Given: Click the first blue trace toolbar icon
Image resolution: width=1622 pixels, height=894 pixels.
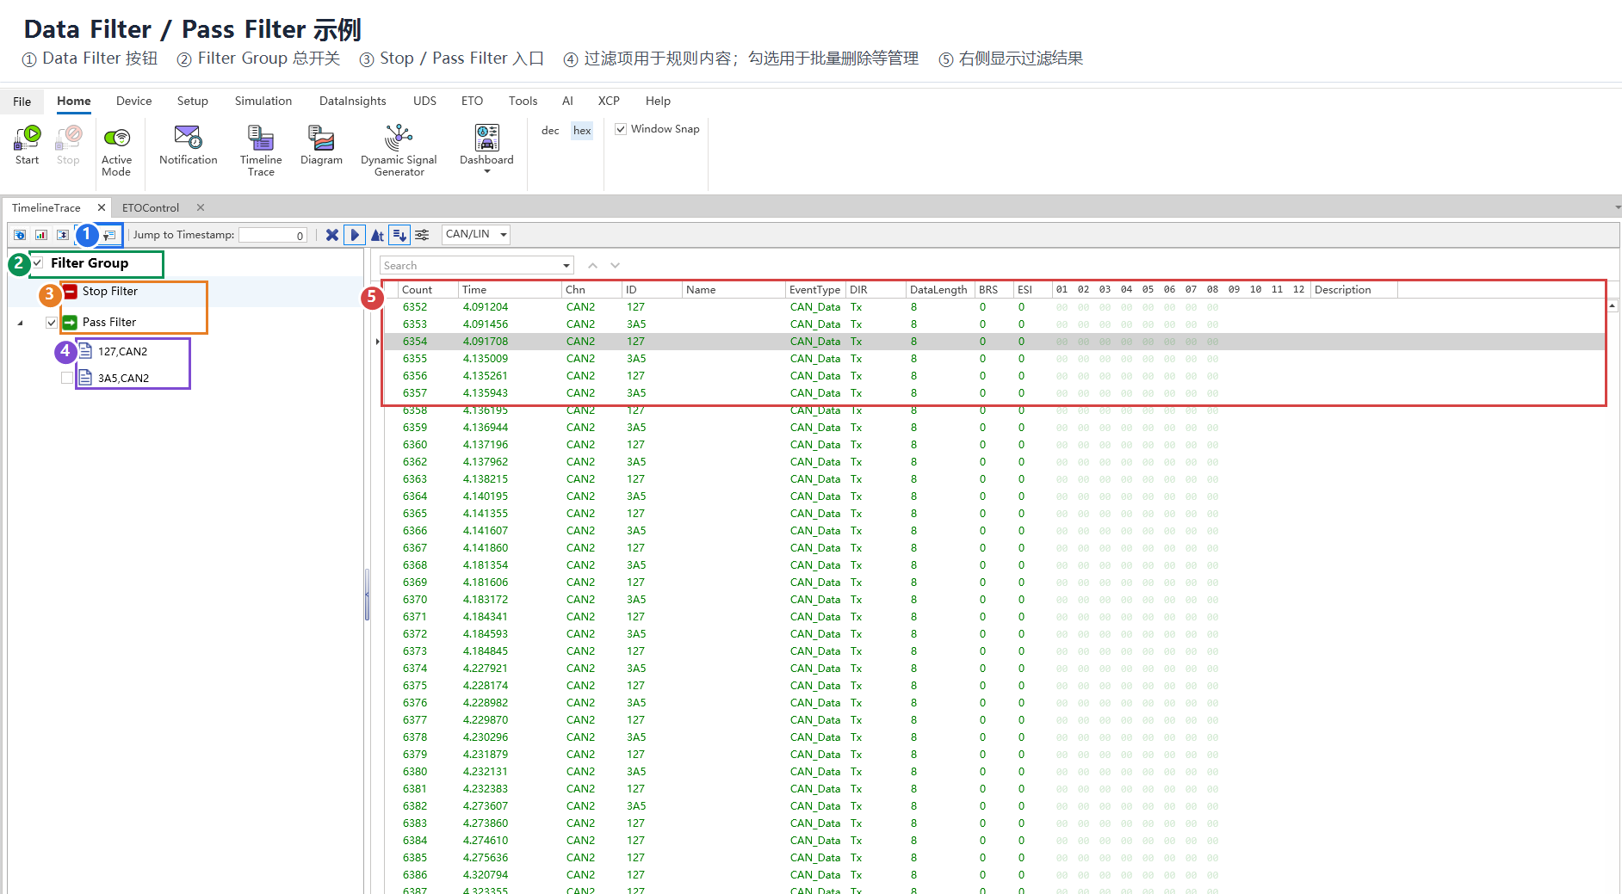Looking at the screenshot, I should pos(20,235).
